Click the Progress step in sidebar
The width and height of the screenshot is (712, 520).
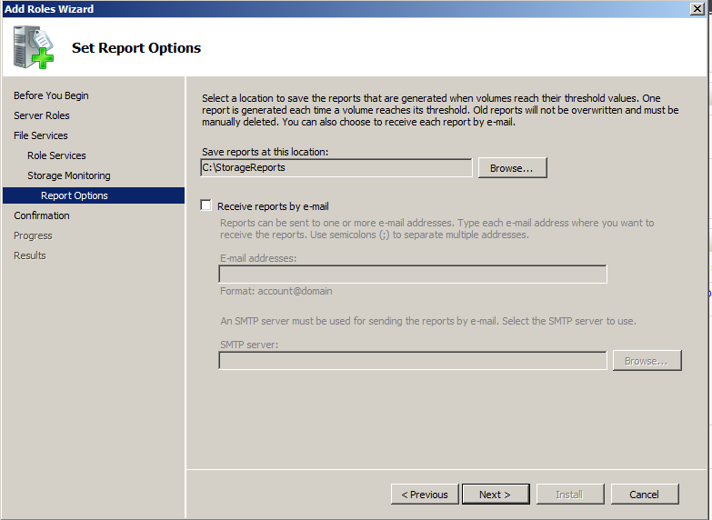point(33,235)
